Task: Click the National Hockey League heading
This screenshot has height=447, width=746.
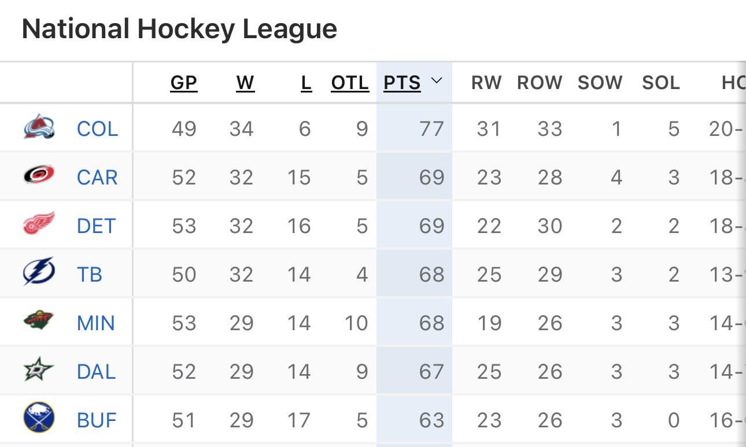Action: [179, 28]
